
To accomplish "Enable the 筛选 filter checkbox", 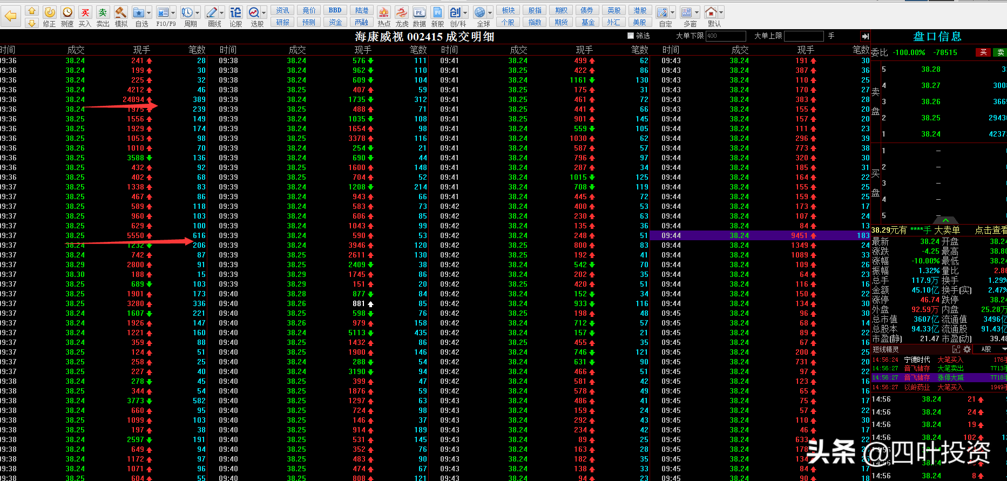I will click(631, 36).
